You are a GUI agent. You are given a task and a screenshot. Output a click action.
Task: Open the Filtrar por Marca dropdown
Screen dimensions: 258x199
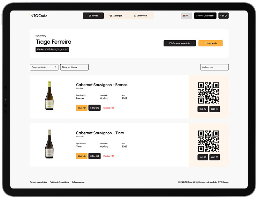(74, 67)
